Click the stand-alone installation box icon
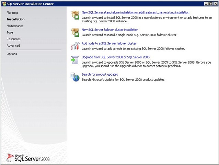Screen dimensions: 219x165 (x=75, y=15)
